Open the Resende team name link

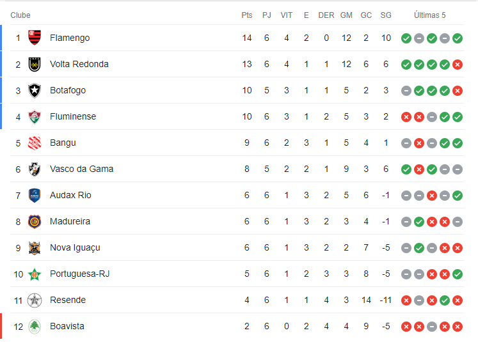[68, 300]
